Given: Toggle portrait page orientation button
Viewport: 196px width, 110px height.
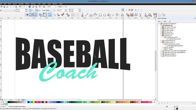Looking at the screenshot, I should [30, 10].
